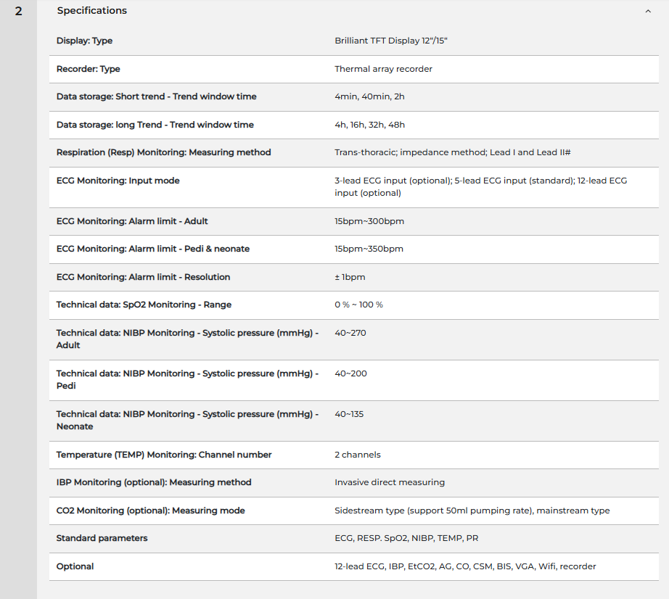This screenshot has height=599, width=669.
Task: Click the Short trend window time label
Action: click(x=156, y=96)
